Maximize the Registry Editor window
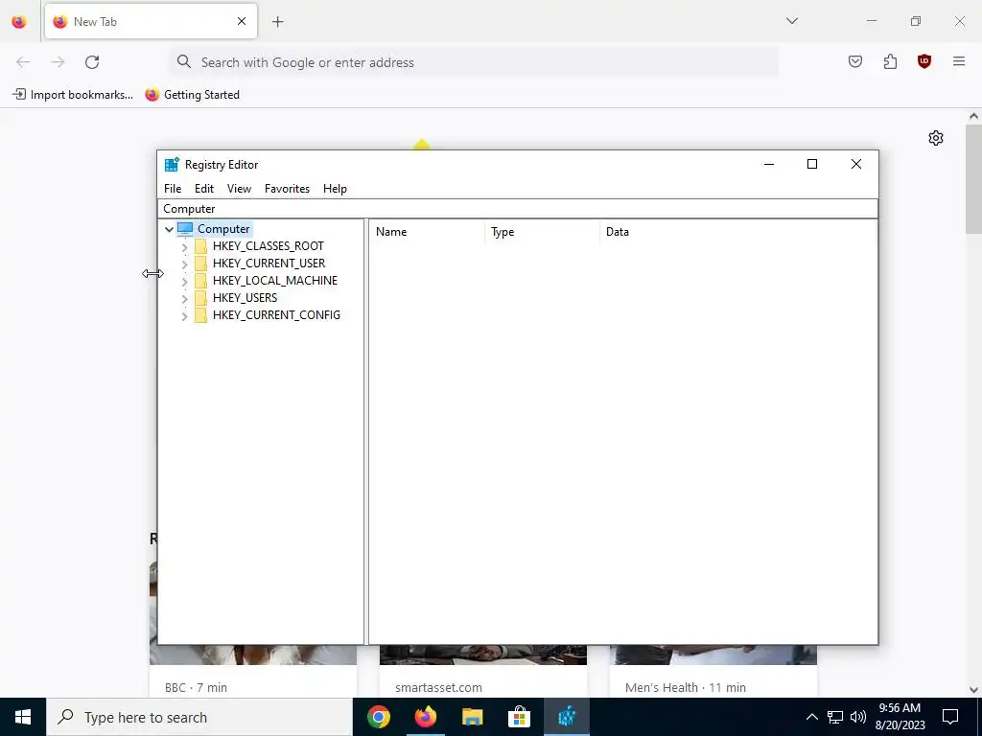The width and height of the screenshot is (982, 736). coord(812,164)
